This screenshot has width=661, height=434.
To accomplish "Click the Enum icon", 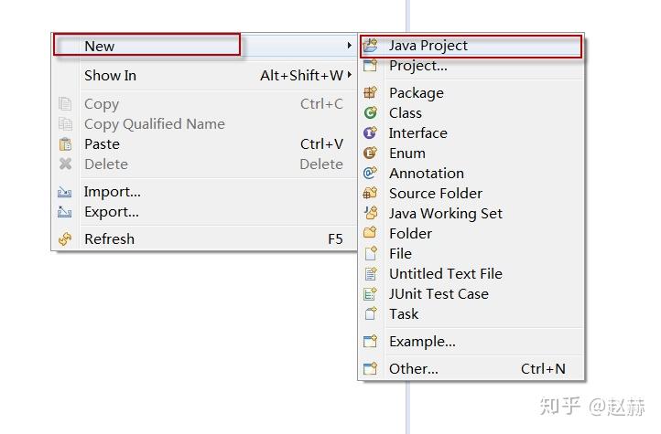I will tap(371, 153).
